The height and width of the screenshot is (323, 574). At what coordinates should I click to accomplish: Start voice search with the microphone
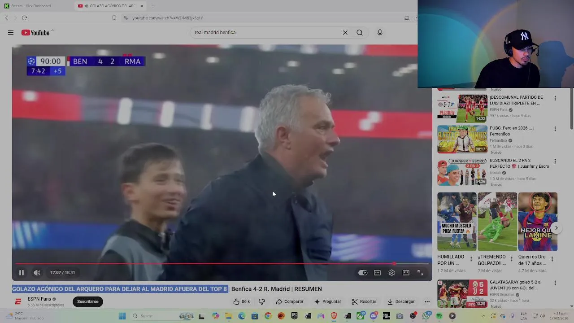pyautogui.click(x=380, y=32)
